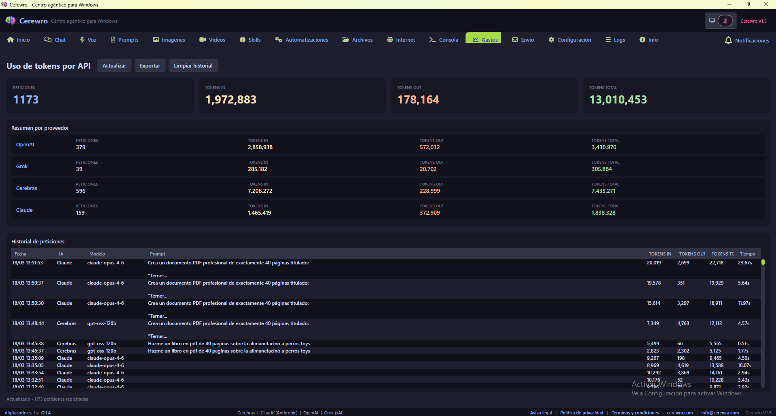776x416 pixels.
Task: Click the Cerewro brain logo icon
Action: [x=11, y=21]
